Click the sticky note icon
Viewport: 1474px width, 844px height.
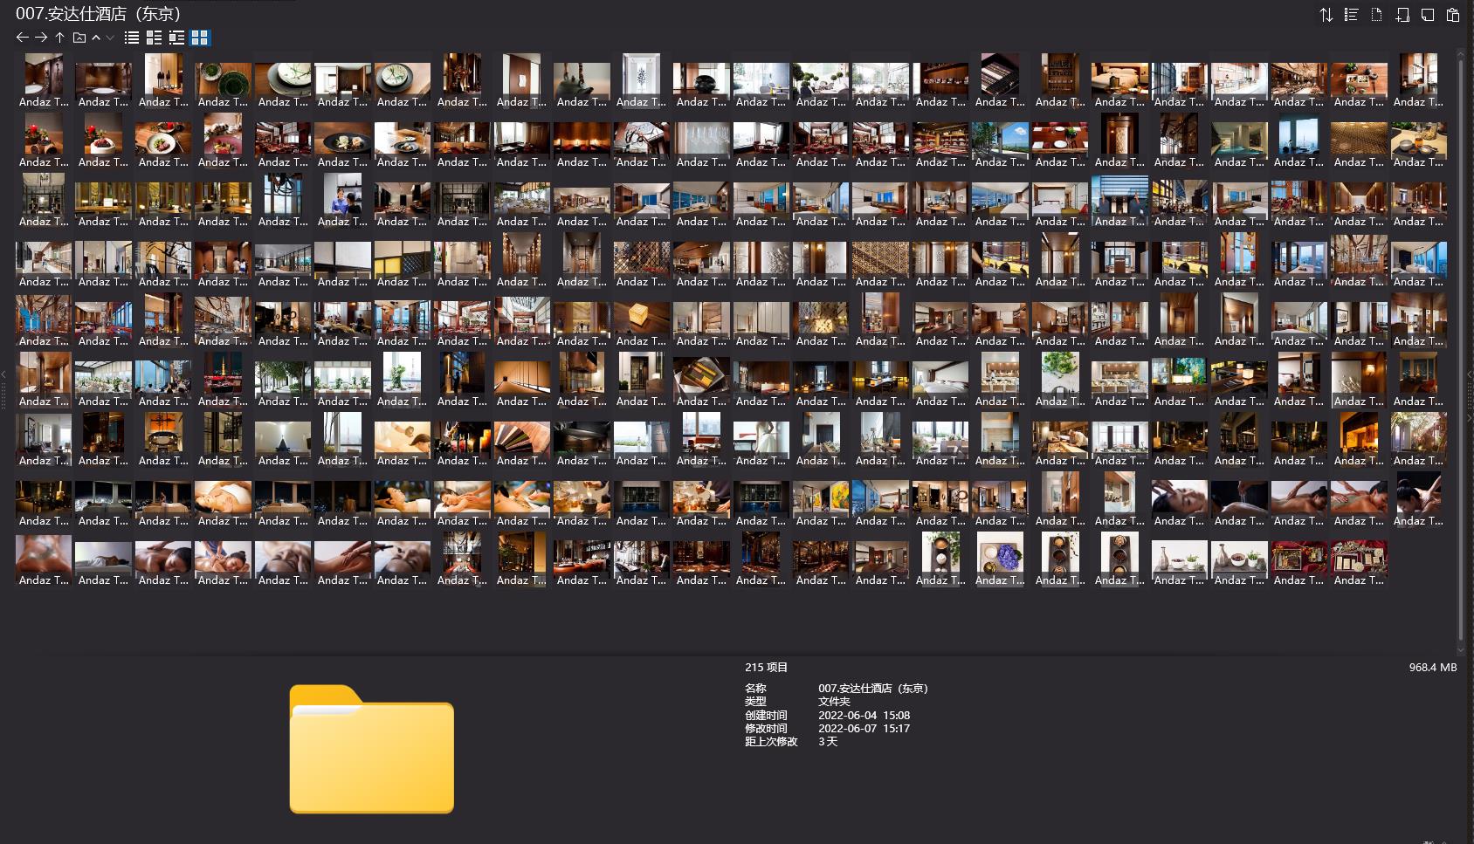pos(1428,15)
